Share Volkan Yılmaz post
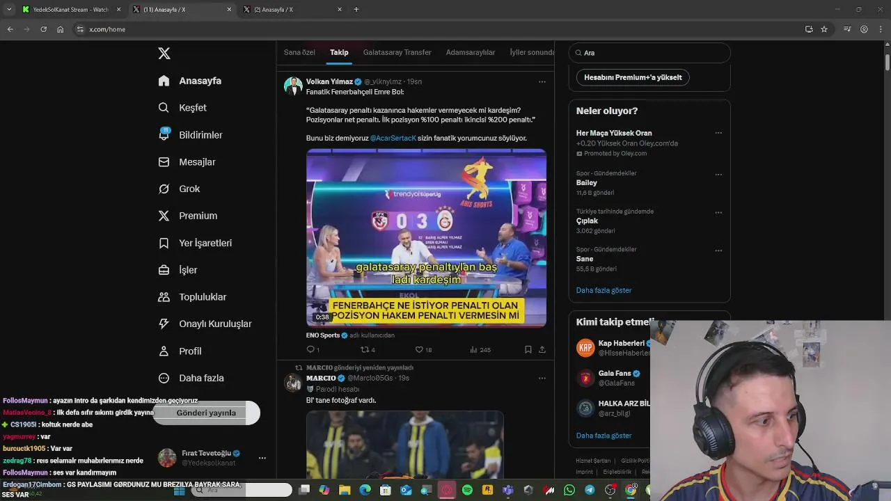The width and height of the screenshot is (891, 501). (542, 349)
